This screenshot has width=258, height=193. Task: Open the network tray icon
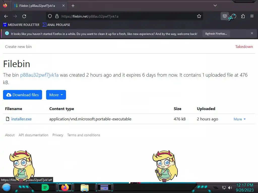224,187
